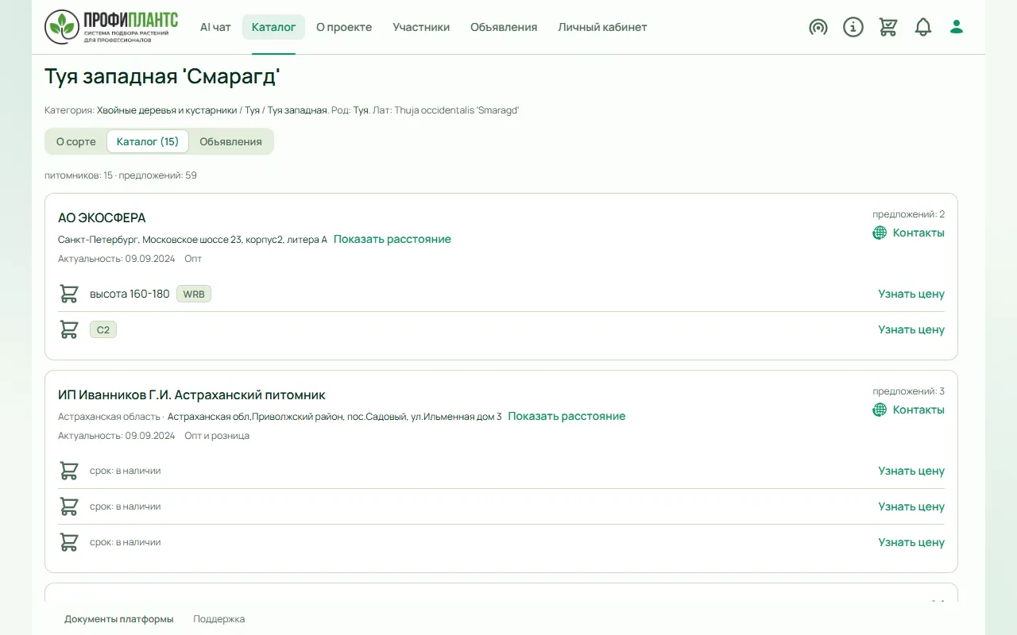Image resolution: width=1017 pixels, height=635 pixels.
Task: Click the C2 container tag badge
Action: [x=103, y=329]
